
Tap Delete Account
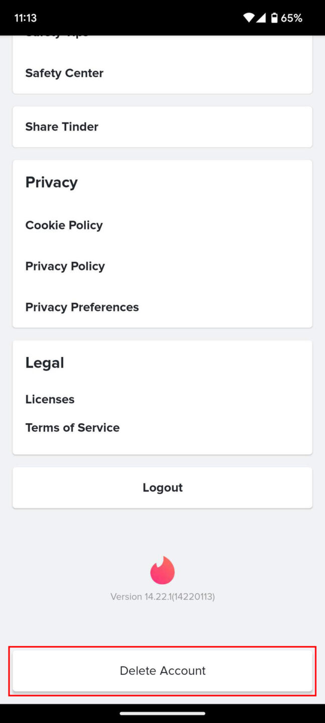(162, 670)
